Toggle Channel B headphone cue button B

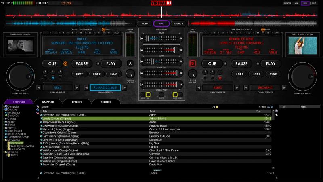[x=193, y=63]
